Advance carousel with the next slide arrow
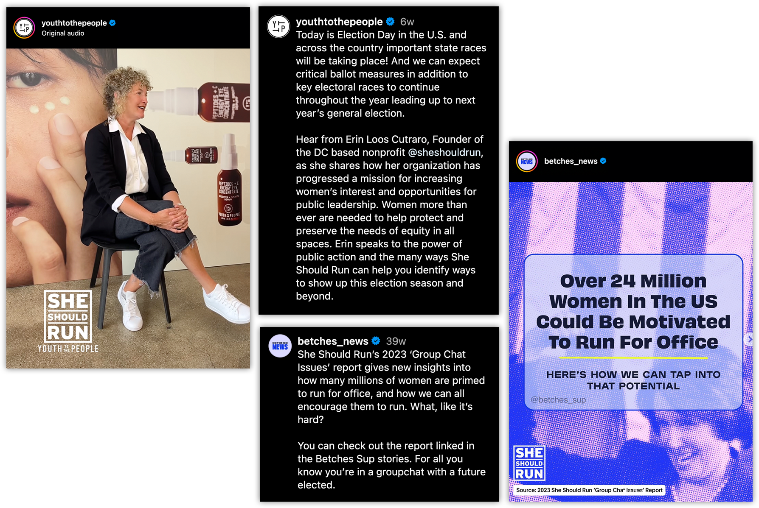Screen dimensions: 759x508 [749, 339]
